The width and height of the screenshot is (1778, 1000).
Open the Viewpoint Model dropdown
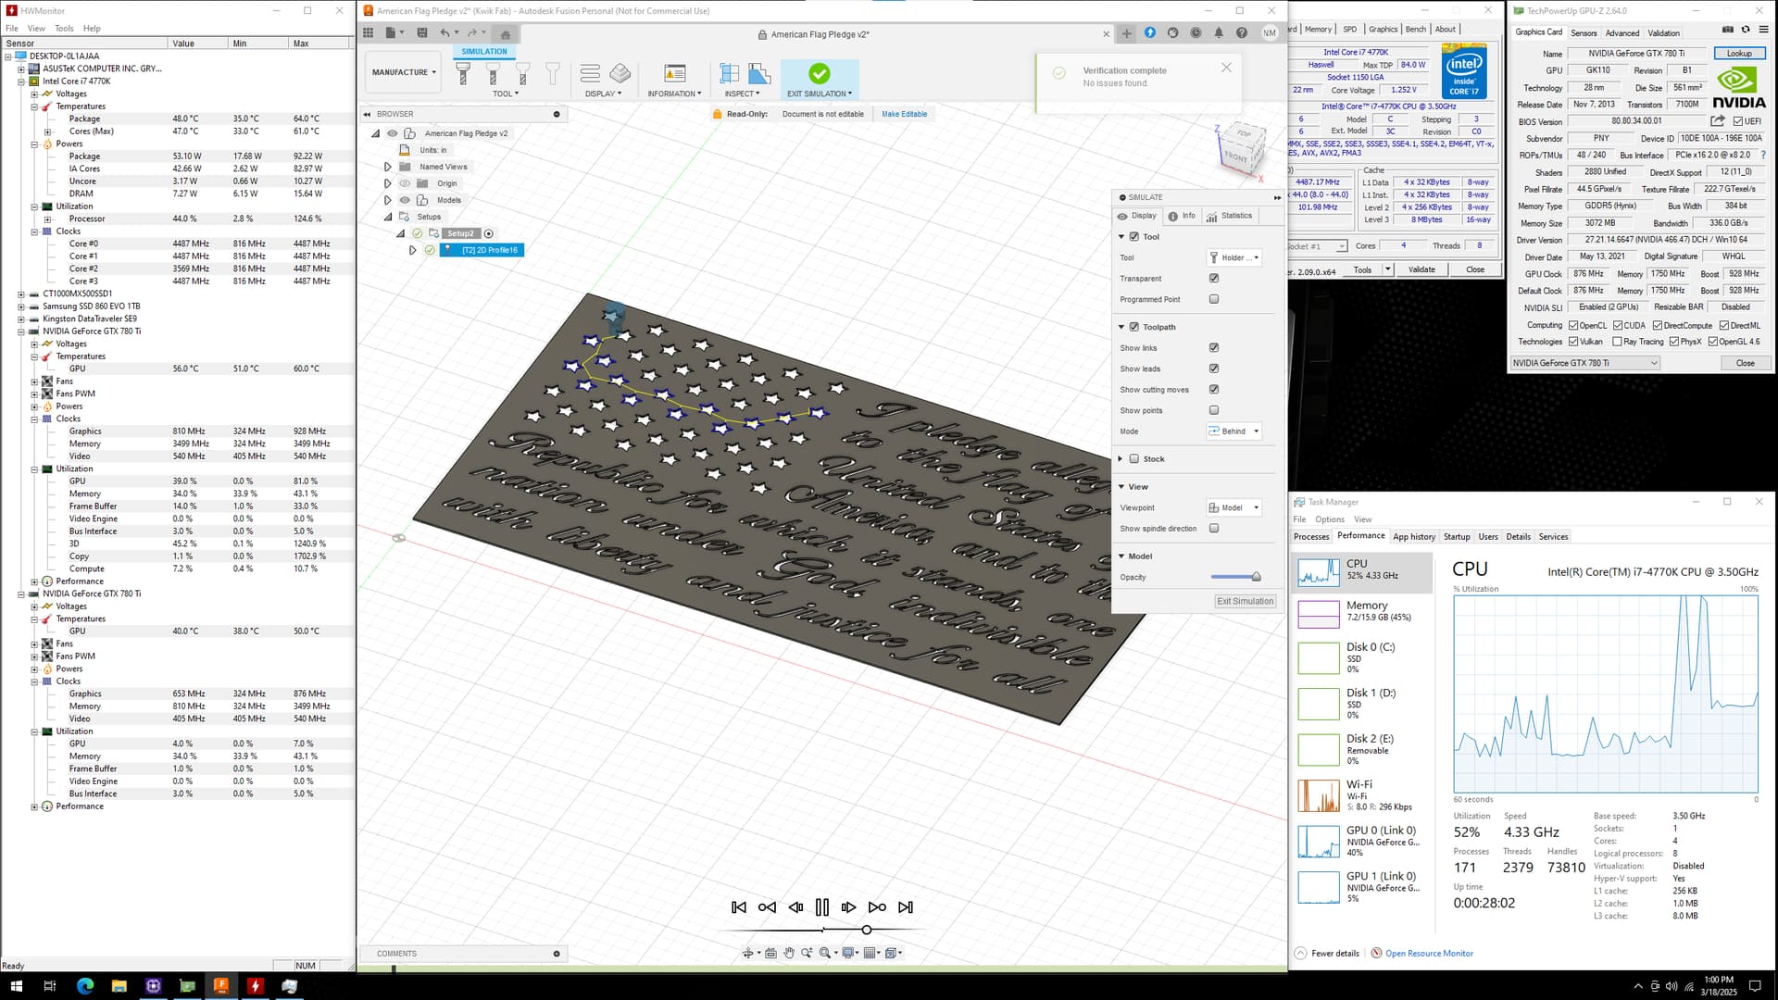tap(1233, 507)
